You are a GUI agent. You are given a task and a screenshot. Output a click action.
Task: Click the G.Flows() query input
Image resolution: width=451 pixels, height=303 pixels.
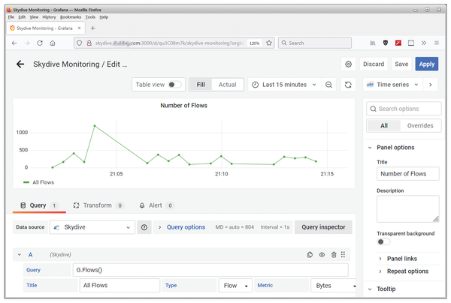210,270
